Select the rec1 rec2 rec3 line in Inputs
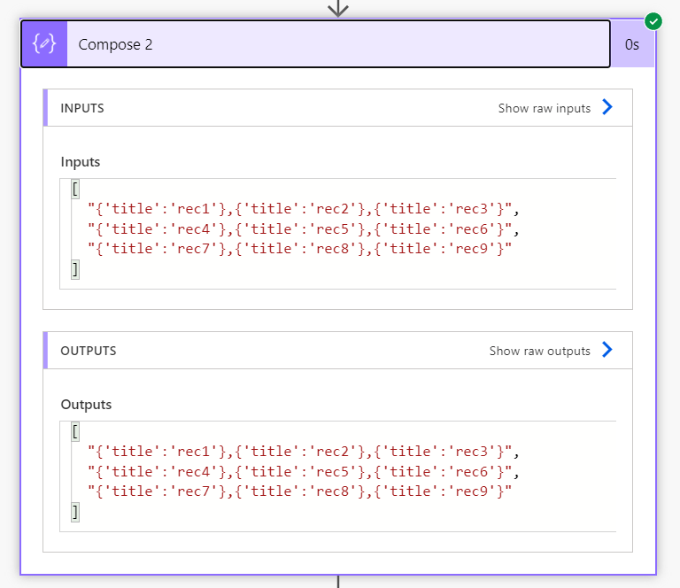Screen dimensions: 680x588 [303, 209]
